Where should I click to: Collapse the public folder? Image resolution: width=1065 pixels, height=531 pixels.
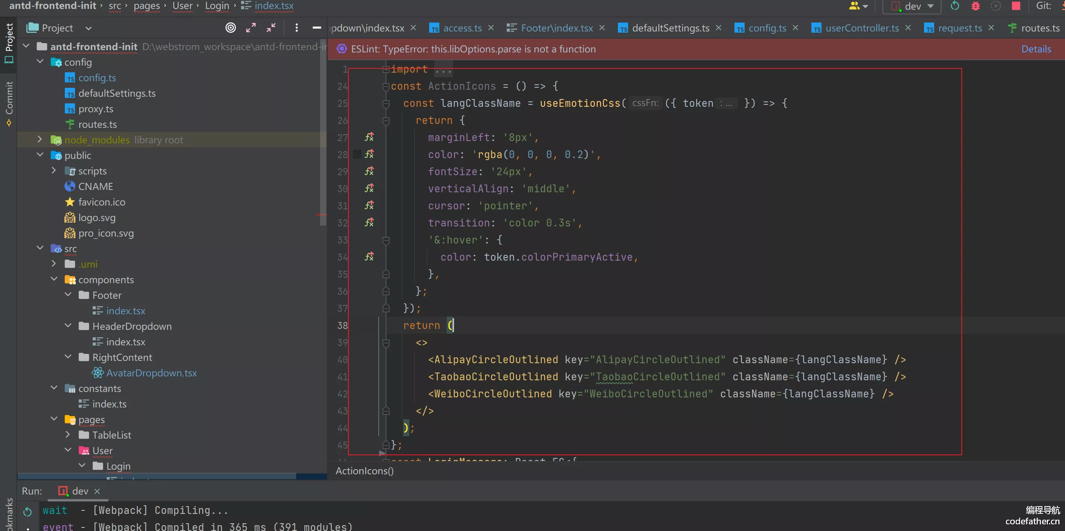tap(40, 155)
